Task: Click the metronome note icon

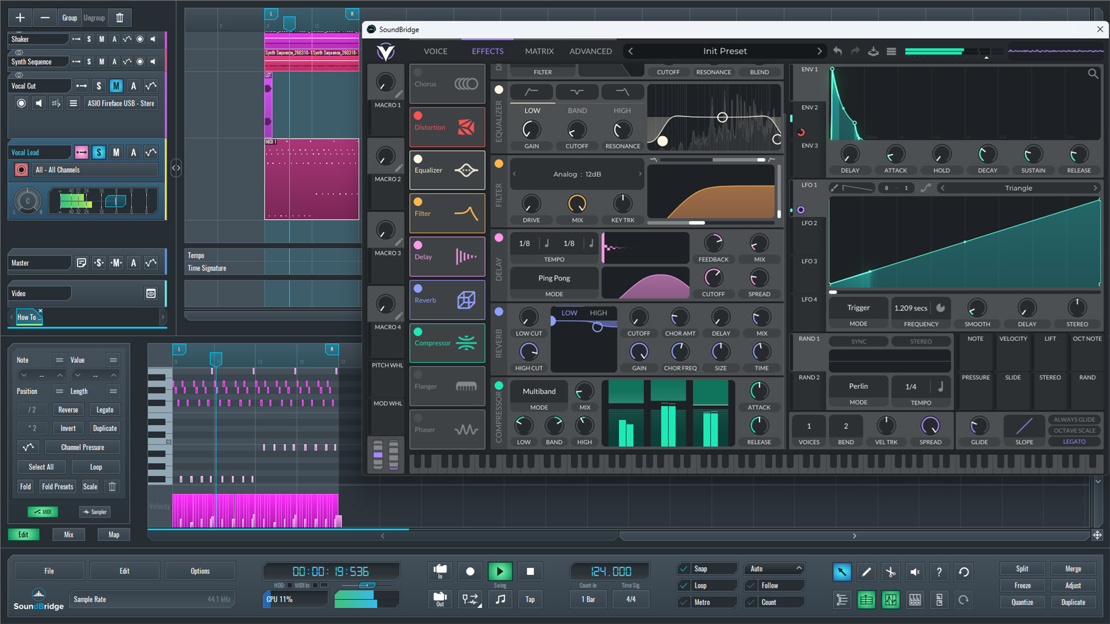Action: coord(500,599)
